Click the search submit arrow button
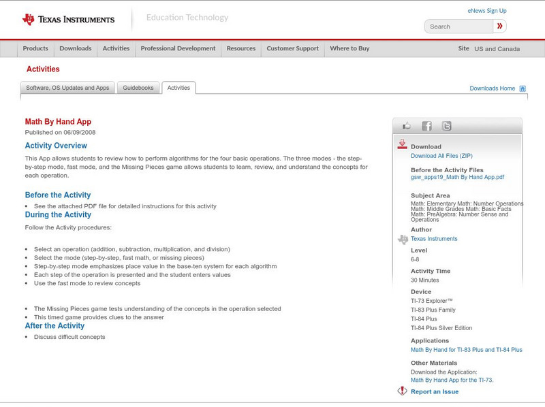 pyautogui.click(x=500, y=27)
